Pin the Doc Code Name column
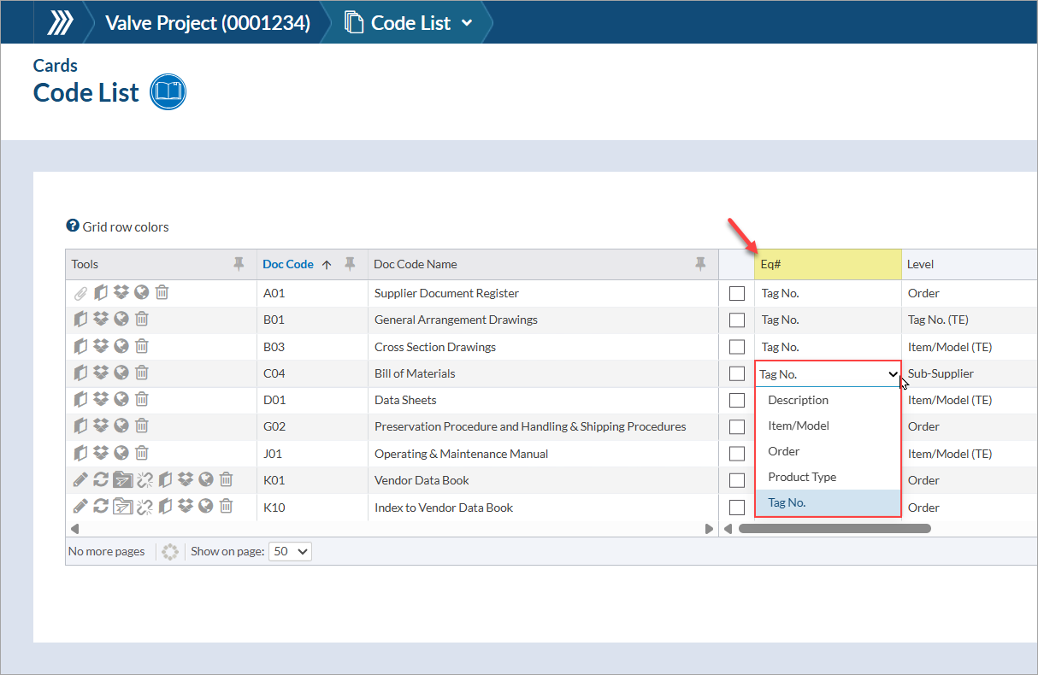 (x=700, y=264)
